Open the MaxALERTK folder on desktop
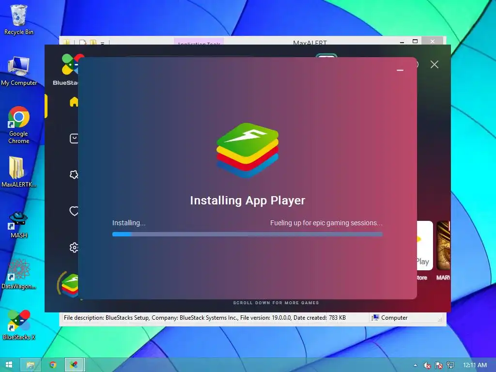The height and width of the screenshot is (372, 496). (x=18, y=172)
